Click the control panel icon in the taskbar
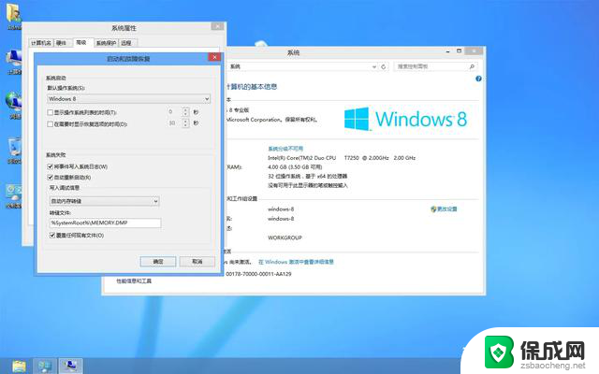This screenshot has height=374, width=599. 45,366
